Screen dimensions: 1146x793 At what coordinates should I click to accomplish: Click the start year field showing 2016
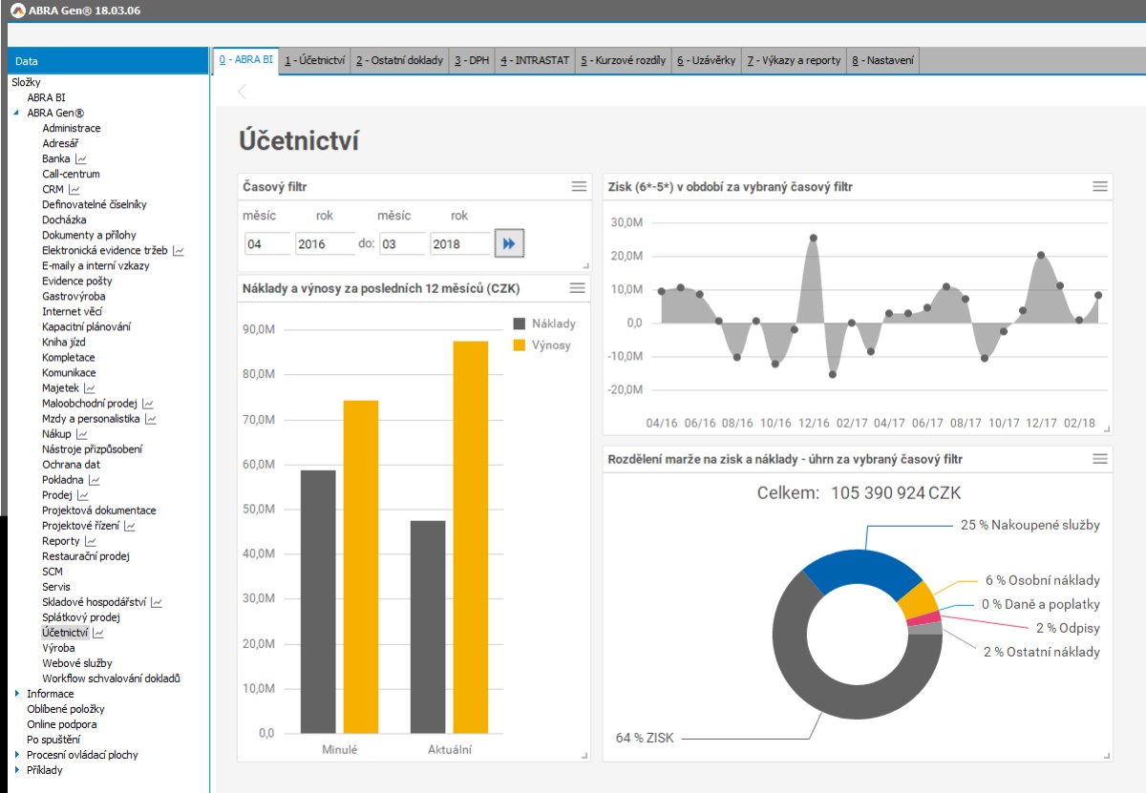tap(325, 244)
